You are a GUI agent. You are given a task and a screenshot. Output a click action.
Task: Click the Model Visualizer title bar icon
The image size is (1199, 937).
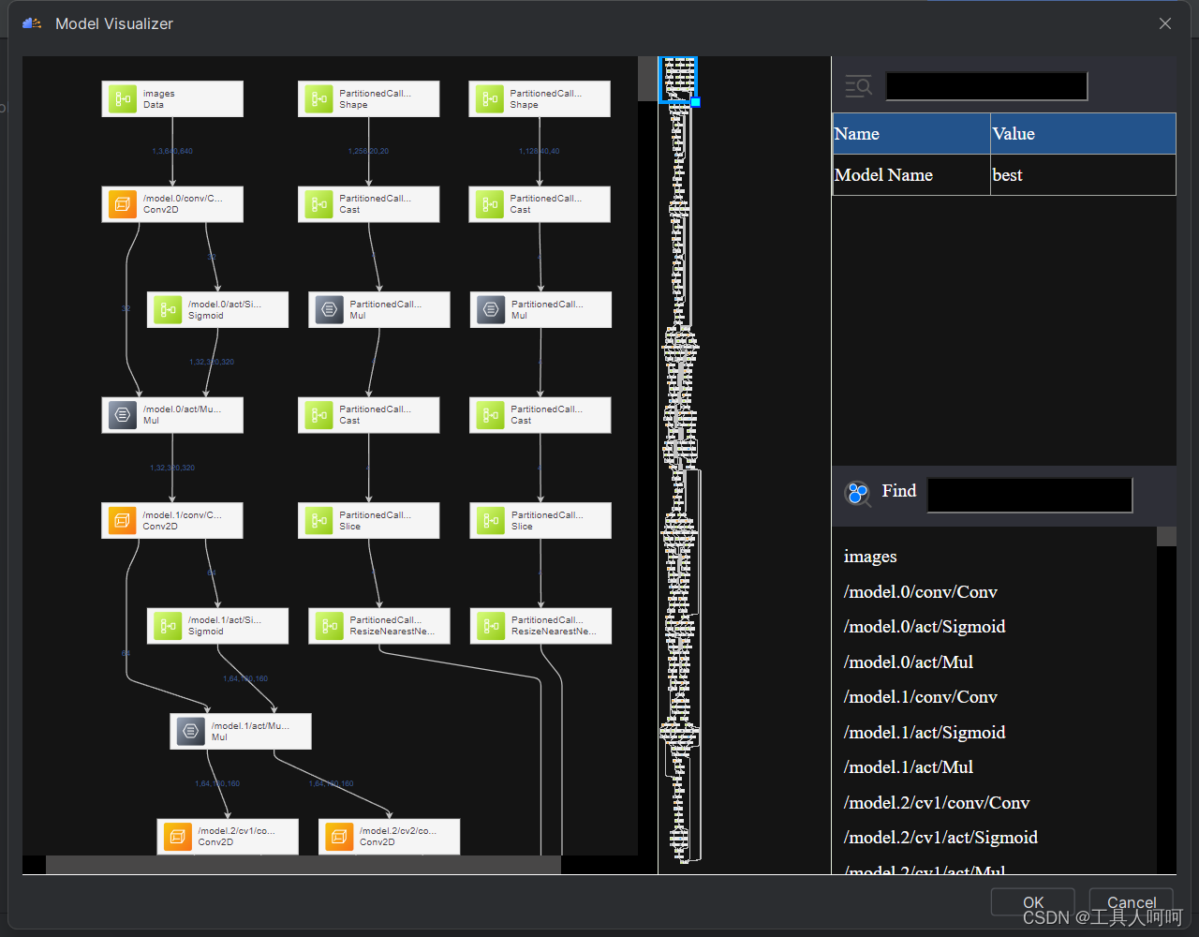pyautogui.click(x=33, y=23)
